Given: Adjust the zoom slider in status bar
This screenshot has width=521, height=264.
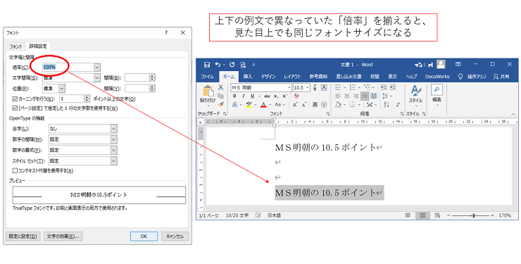Looking at the screenshot, I should 473,215.
